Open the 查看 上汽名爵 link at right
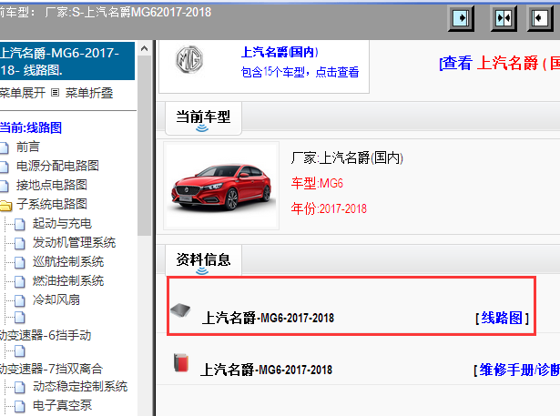 coord(499,63)
